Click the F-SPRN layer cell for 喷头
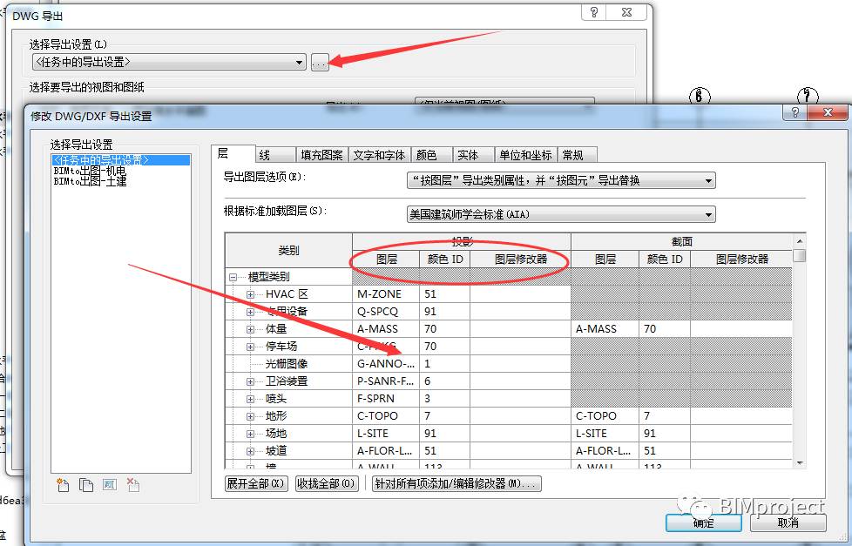Screen dimensions: 852x546 (x=386, y=399)
